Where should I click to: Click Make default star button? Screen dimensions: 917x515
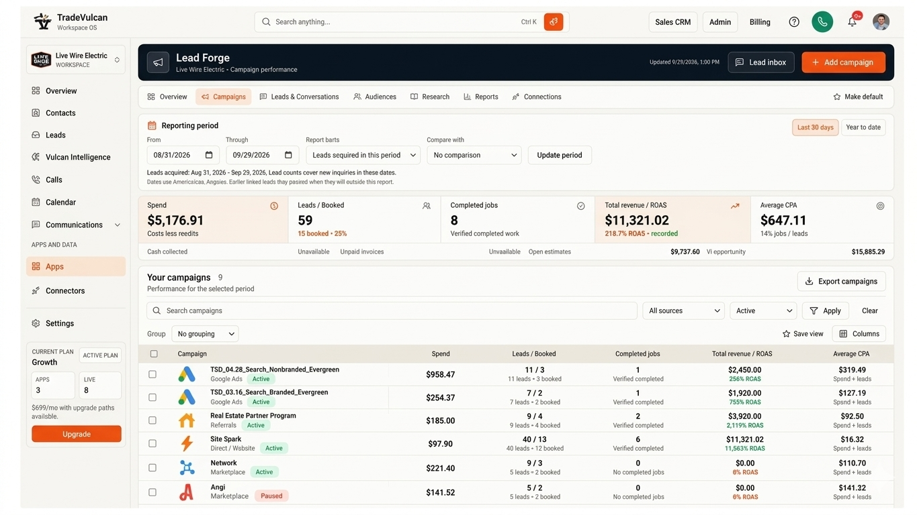pos(858,97)
